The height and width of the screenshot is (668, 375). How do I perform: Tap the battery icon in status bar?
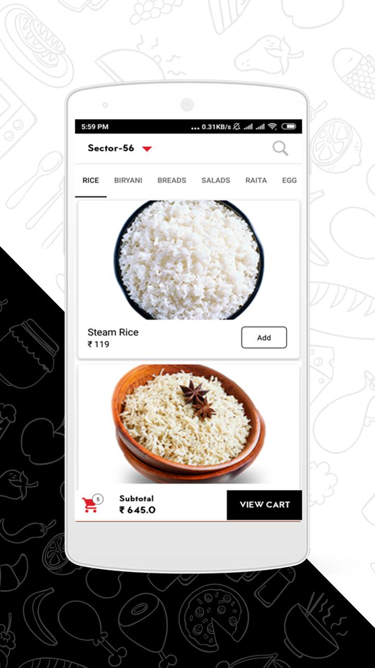click(x=289, y=126)
